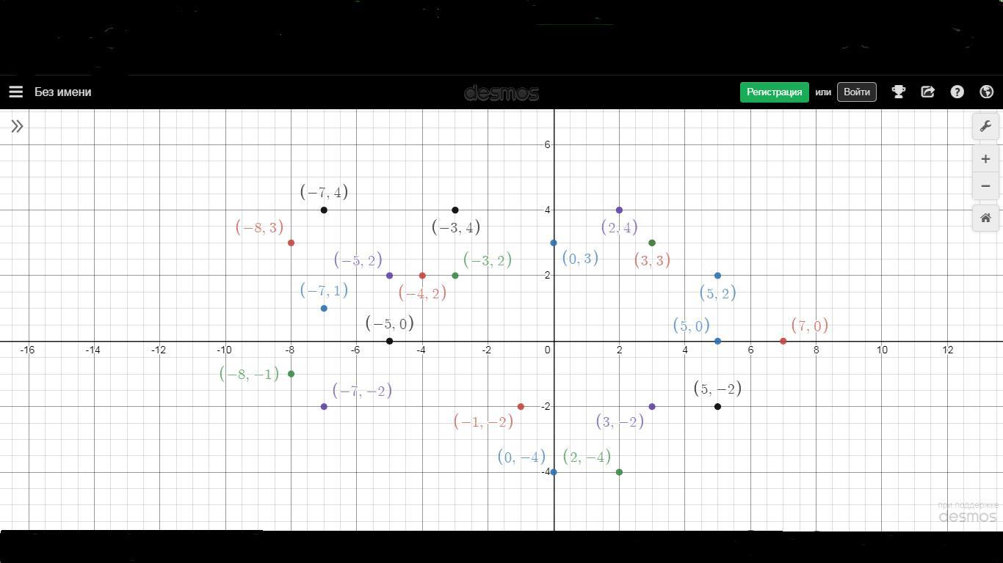Open language globe menu
The width and height of the screenshot is (1003, 563).
986,92
